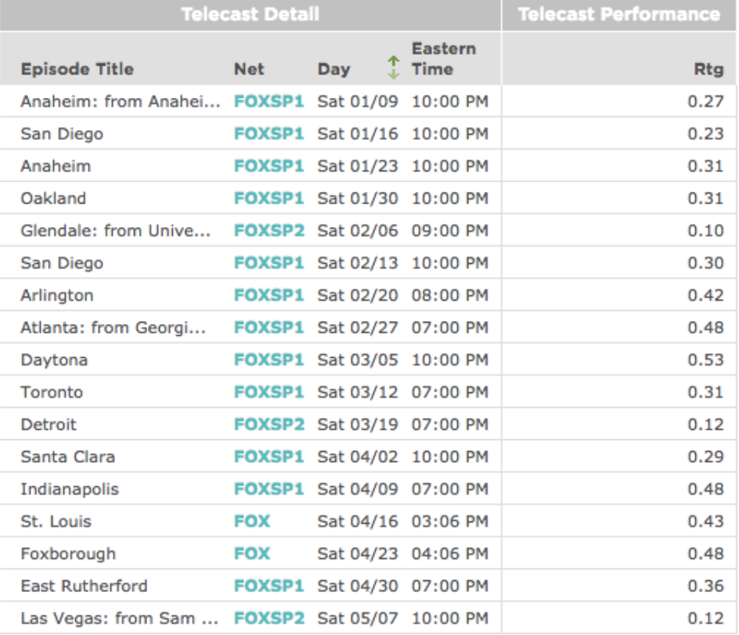Open the FOXSP2 link in the Detroit row

(268, 424)
